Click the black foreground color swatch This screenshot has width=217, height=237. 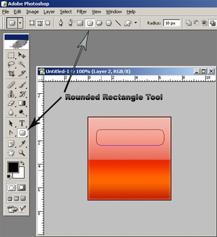(13, 167)
